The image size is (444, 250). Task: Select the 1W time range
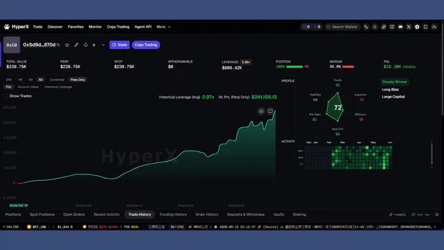(x=20, y=80)
